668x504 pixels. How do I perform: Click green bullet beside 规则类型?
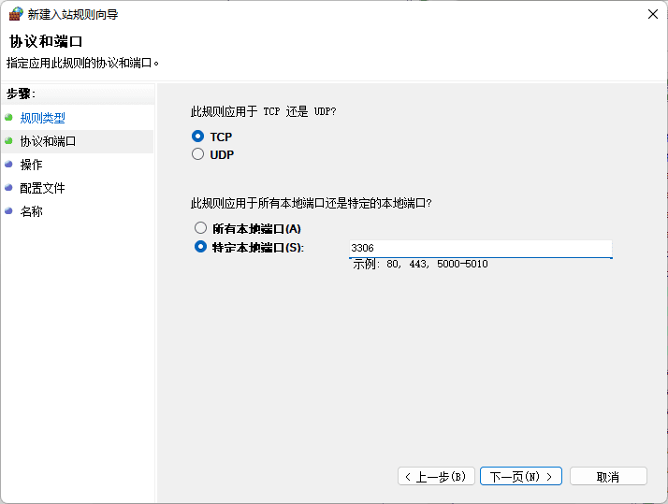click(8, 117)
